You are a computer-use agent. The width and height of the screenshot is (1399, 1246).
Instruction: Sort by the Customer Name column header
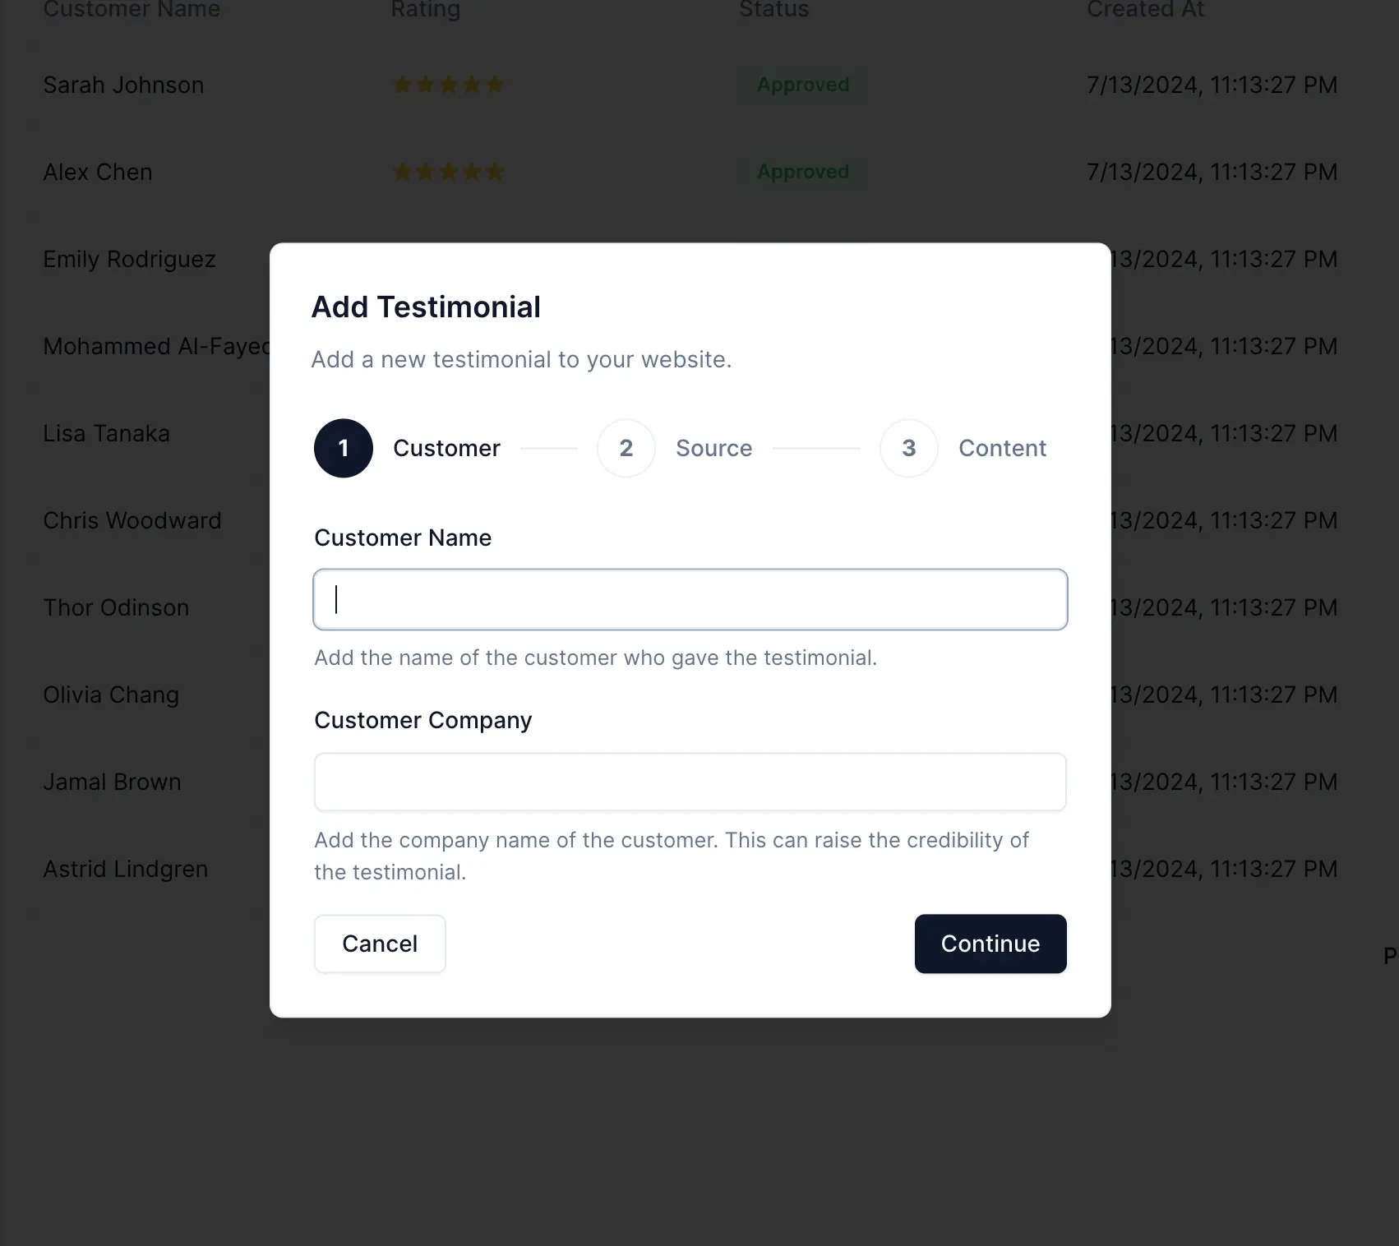[x=132, y=10]
